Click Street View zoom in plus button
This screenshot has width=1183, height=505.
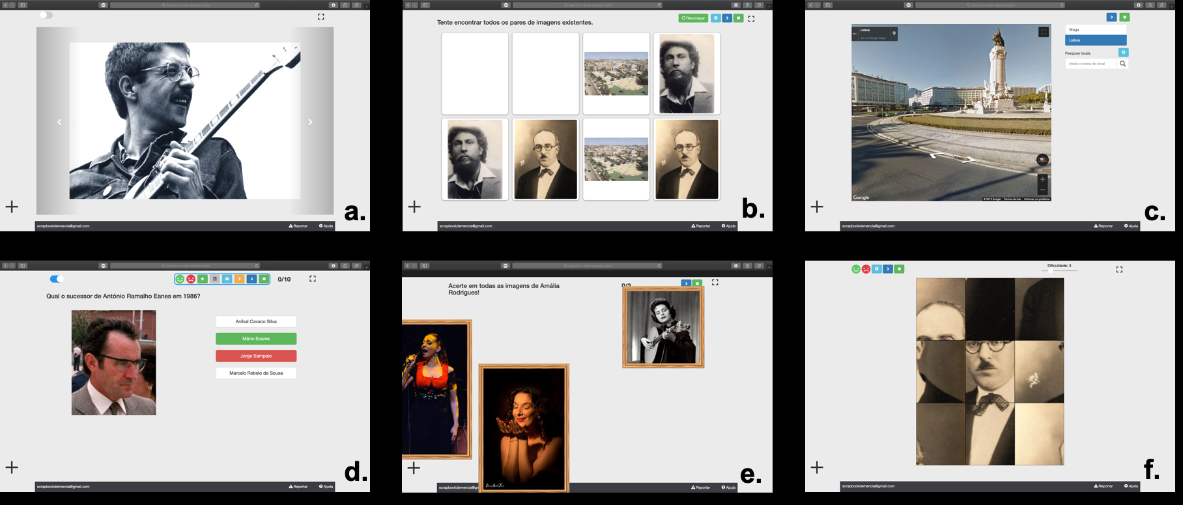coord(1042,179)
